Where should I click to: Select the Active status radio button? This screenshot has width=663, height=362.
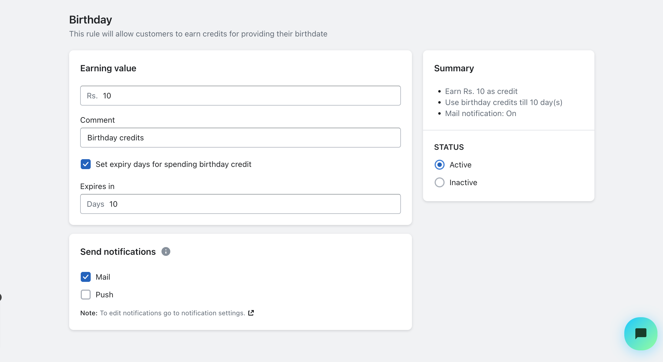(x=439, y=165)
